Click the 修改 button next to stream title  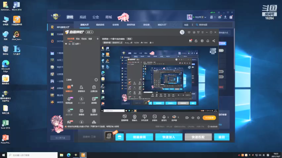129,39
